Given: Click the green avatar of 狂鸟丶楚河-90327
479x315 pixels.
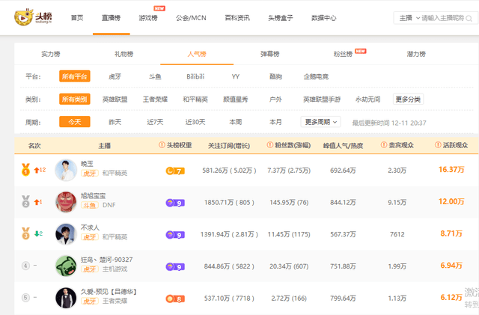Looking at the screenshot, I should tap(67, 266).
